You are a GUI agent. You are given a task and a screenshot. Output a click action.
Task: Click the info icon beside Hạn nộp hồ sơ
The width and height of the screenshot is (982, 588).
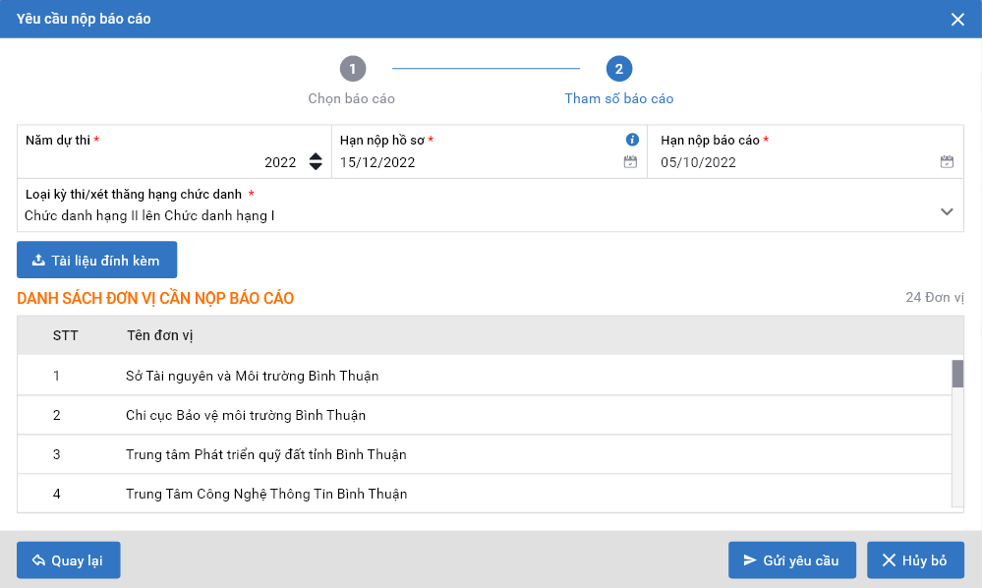pyautogui.click(x=632, y=140)
